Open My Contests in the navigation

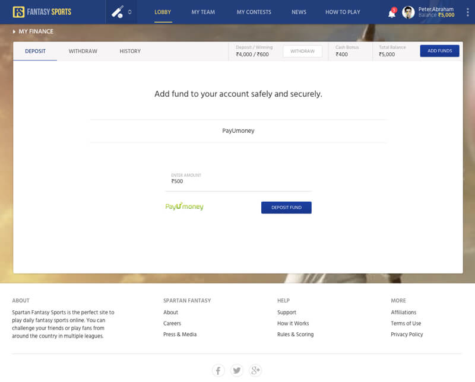pyautogui.click(x=254, y=12)
